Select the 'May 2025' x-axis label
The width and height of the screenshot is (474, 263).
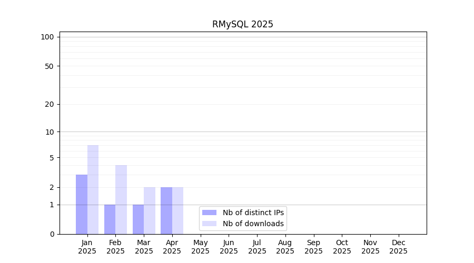coord(200,247)
